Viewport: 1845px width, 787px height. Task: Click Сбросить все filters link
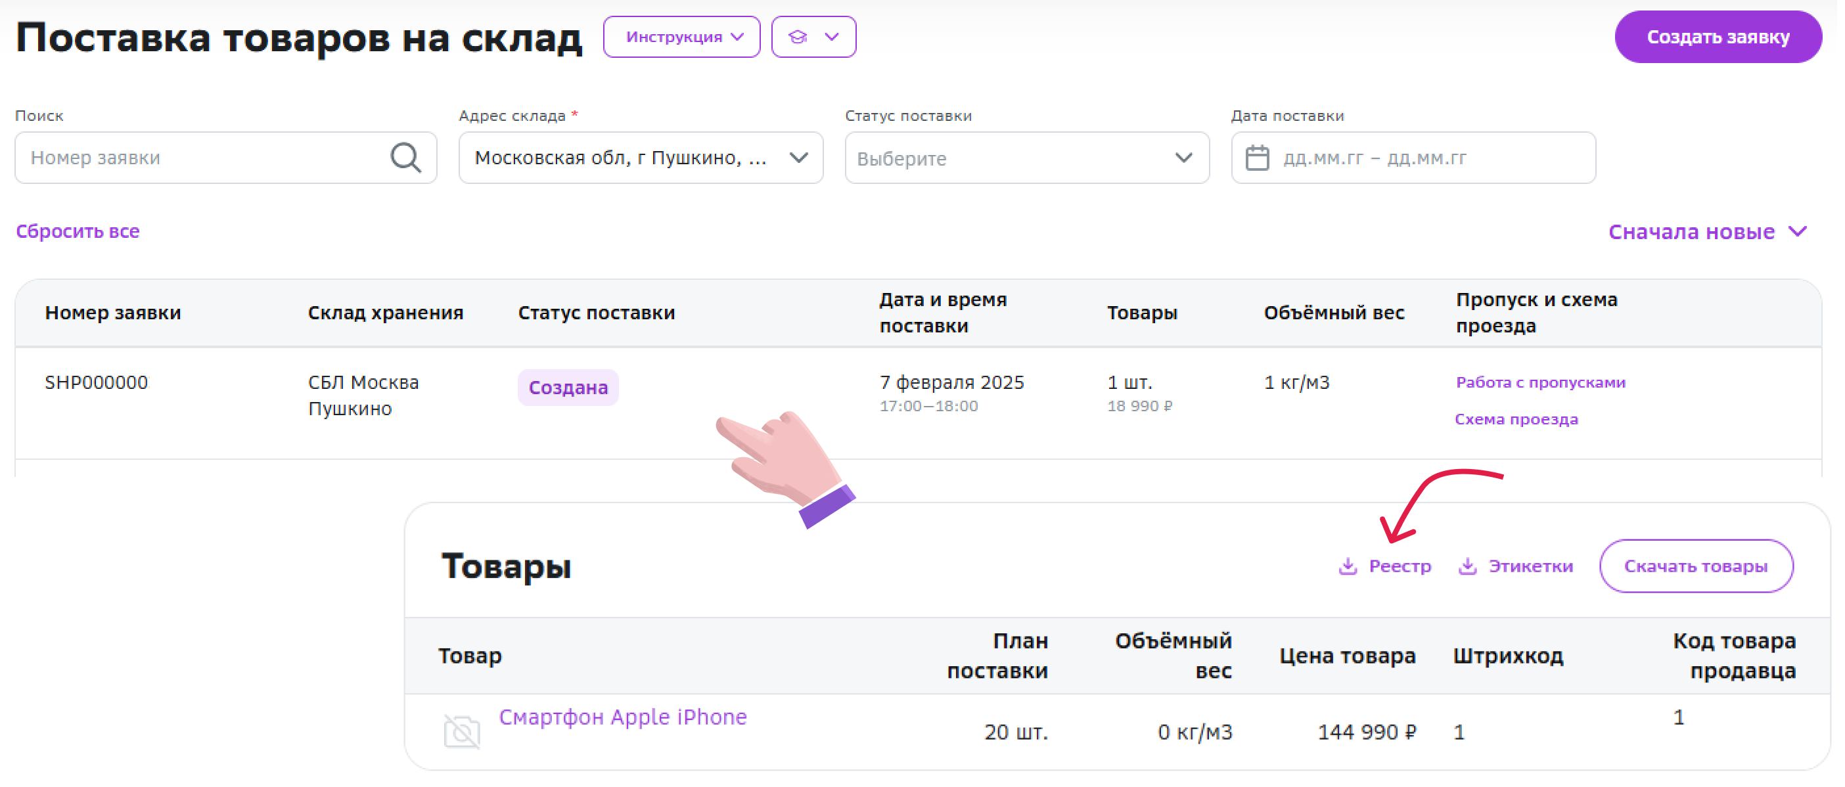click(78, 231)
